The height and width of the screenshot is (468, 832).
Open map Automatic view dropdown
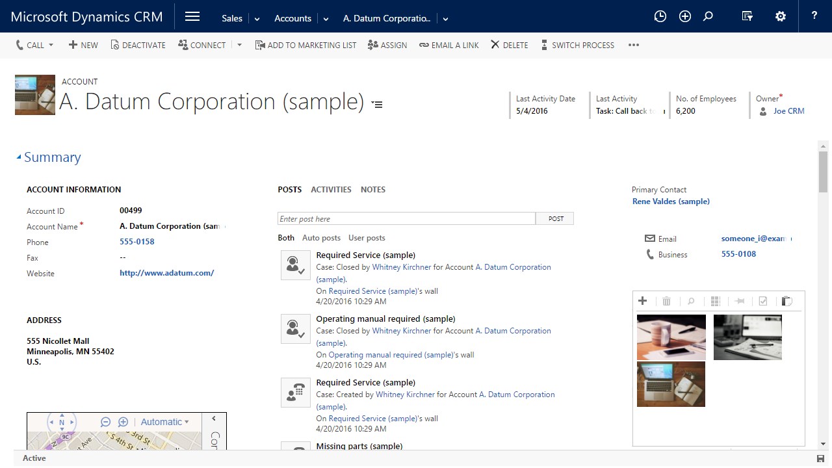point(164,422)
